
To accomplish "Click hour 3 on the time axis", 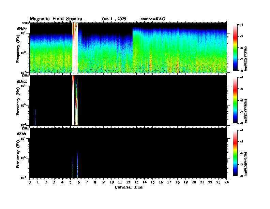I will click(54, 182).
